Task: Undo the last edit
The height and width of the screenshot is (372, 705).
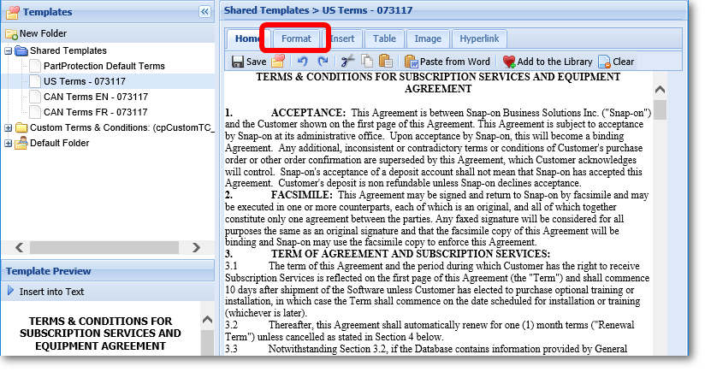Action: (303, 61)
